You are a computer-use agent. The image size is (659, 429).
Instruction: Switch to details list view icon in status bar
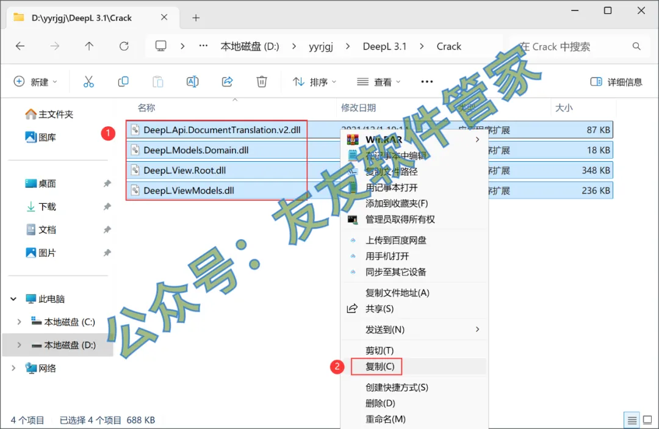click(x=632, y=420)
